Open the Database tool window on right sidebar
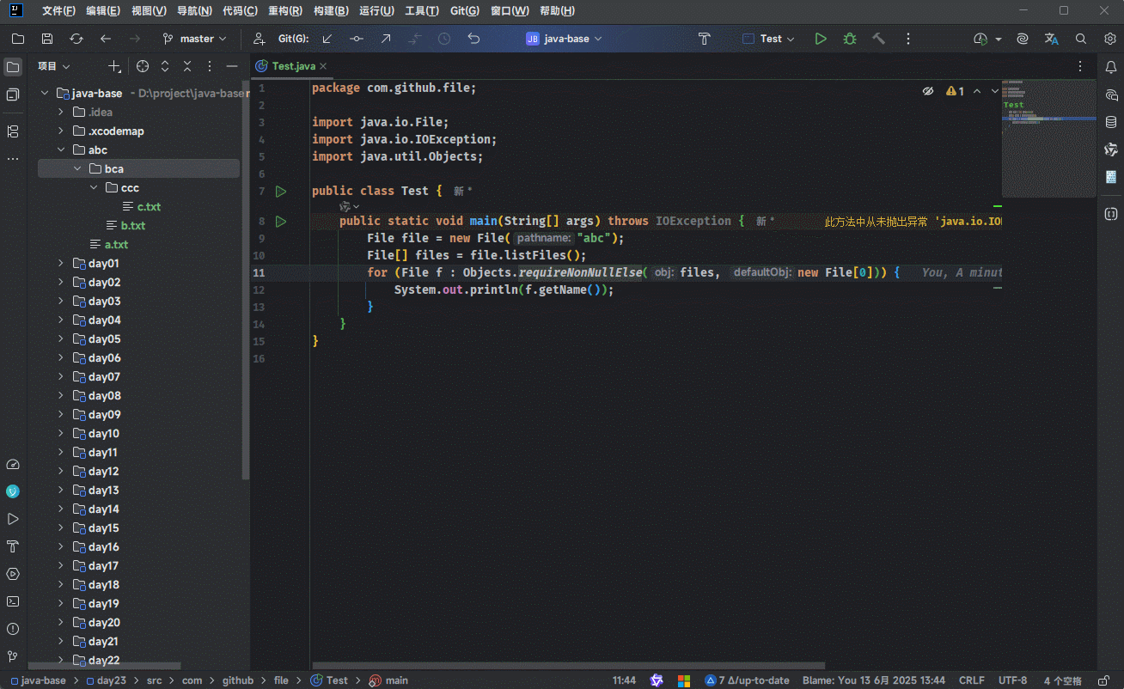Image resolution: width=1124 pixels, height=689 pixels. tap(1110, 122)
